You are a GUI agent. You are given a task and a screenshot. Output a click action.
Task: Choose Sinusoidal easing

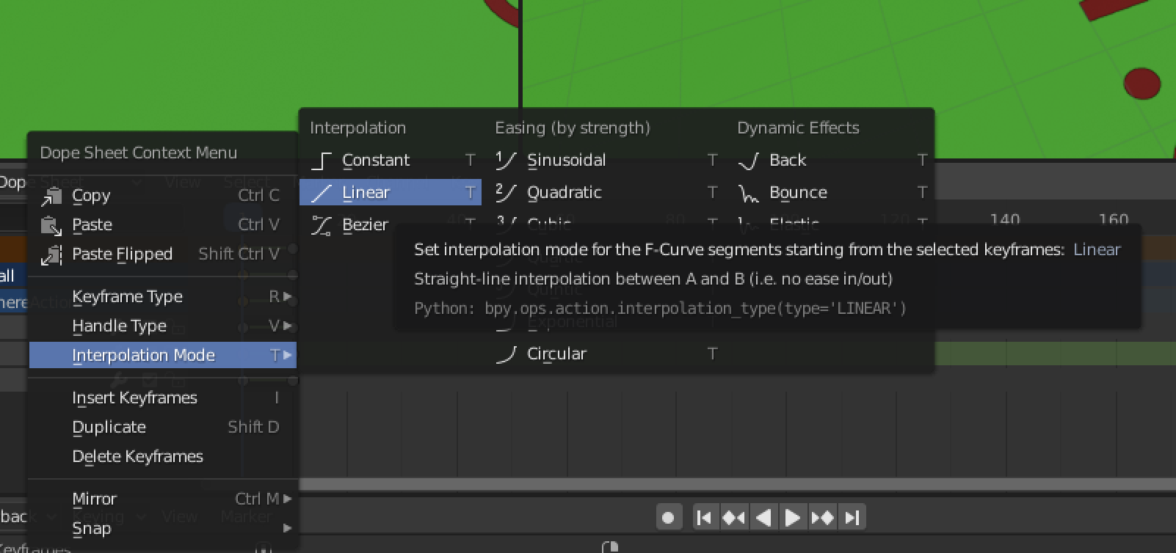click(606, 160)
